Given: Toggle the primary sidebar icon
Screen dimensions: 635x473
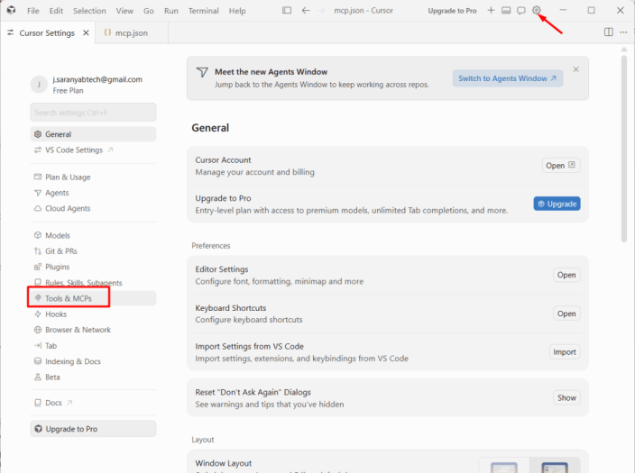Looking at the screenshot, I should (287, 10).
